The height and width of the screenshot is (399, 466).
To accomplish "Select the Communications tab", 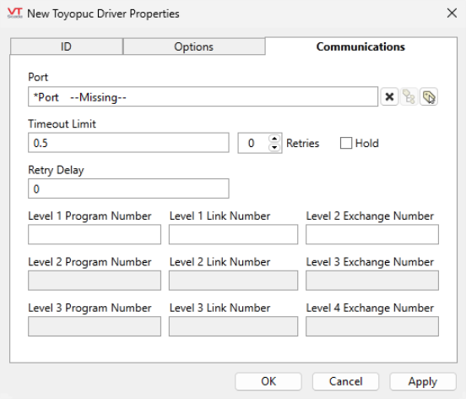I will 360,46.
